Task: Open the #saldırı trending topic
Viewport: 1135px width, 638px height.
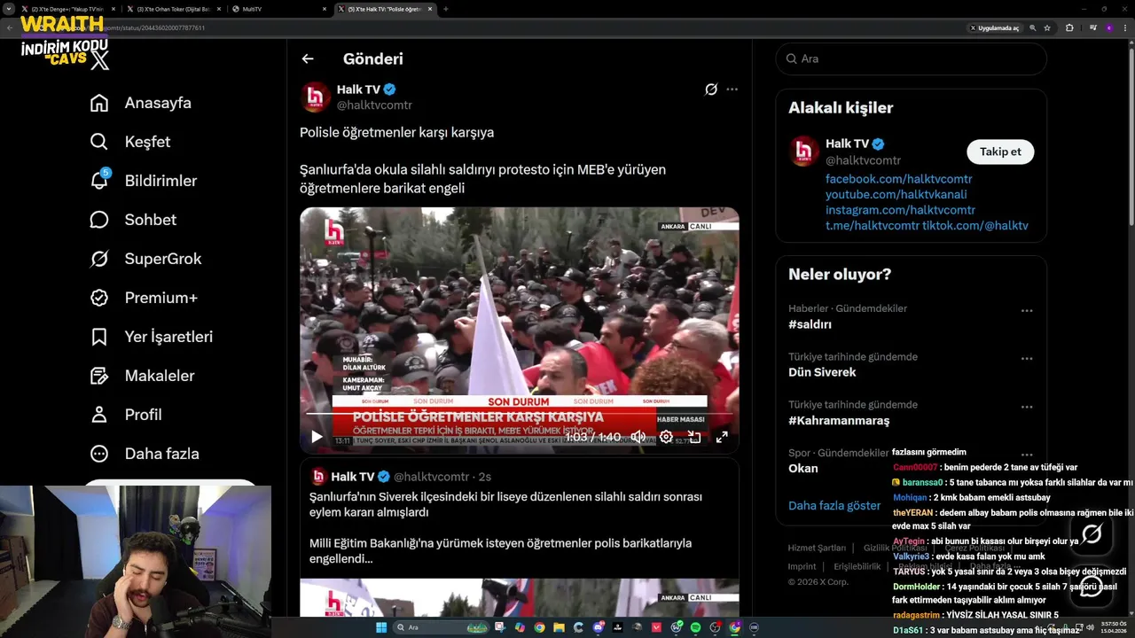Action: coord(810,324)
